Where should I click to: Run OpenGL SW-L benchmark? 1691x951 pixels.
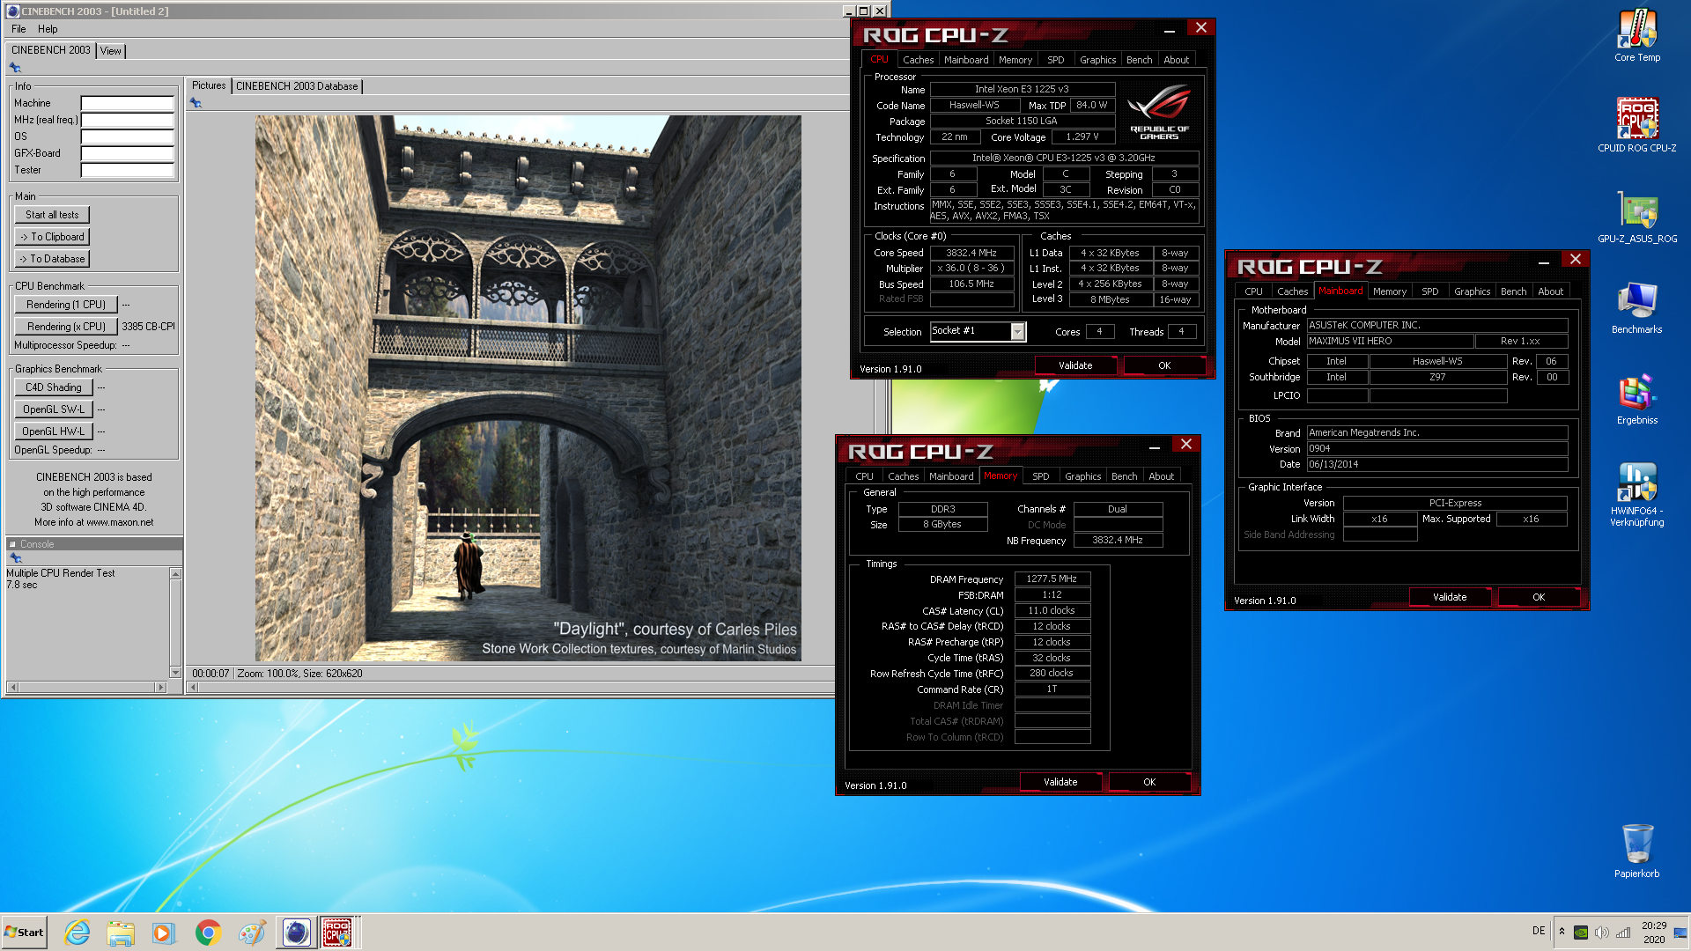[54, 409]
